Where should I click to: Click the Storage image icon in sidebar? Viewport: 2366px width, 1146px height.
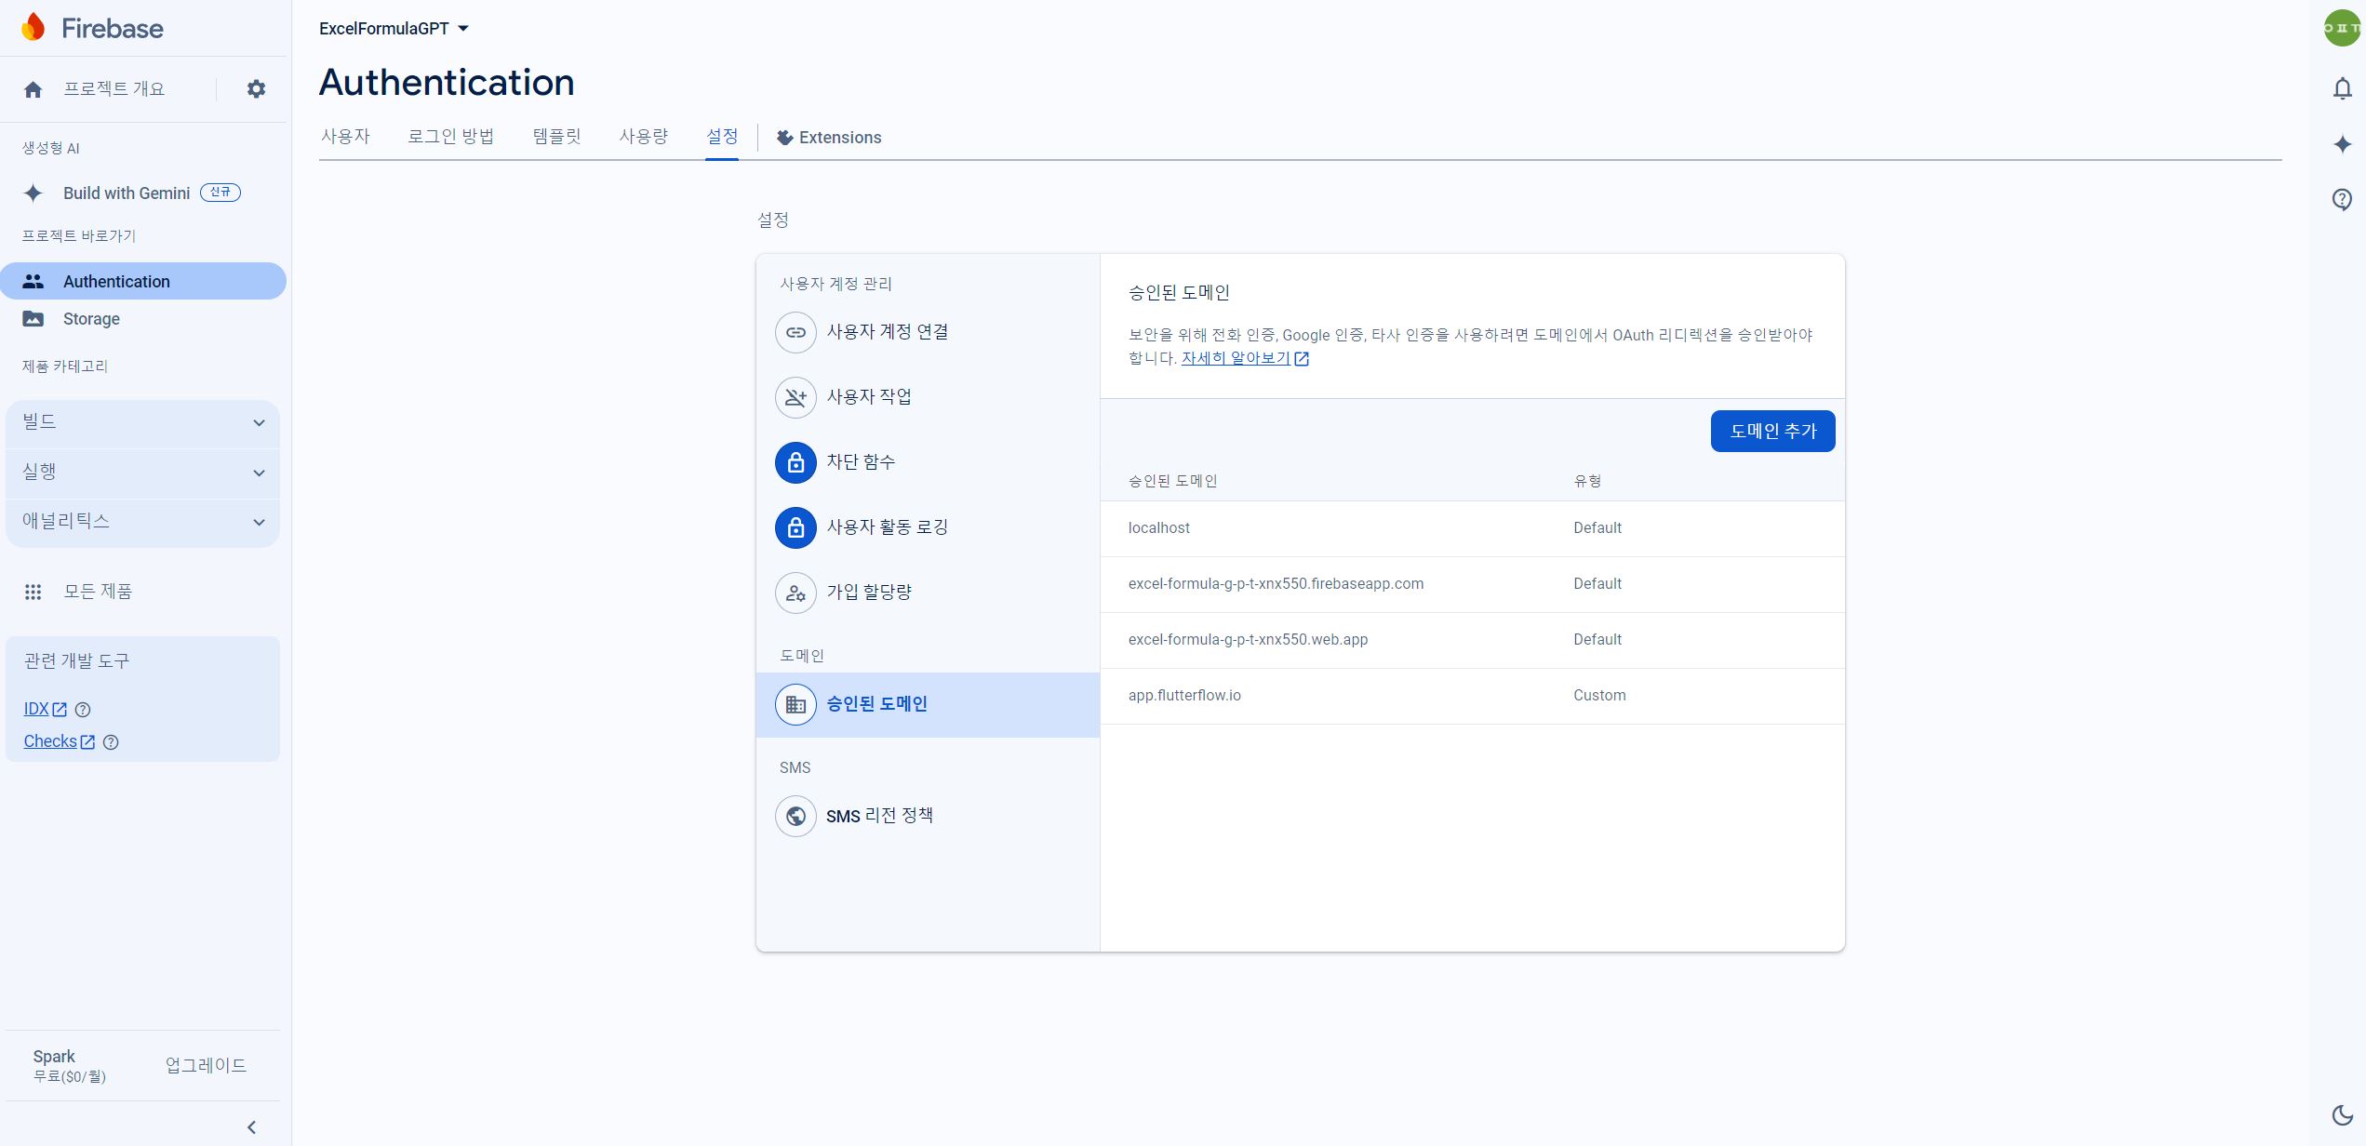[x=33, y=319]
